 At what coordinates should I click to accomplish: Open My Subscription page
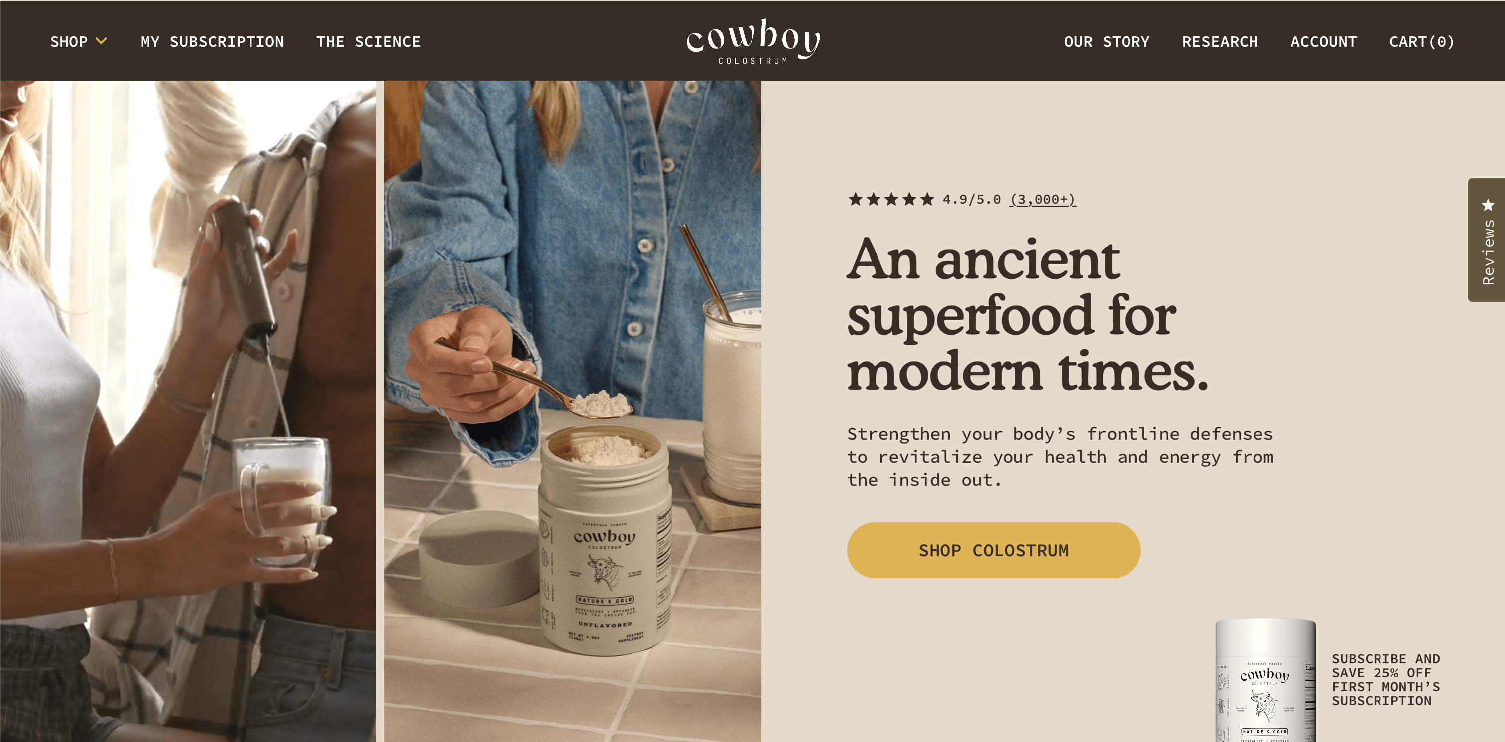212,42
